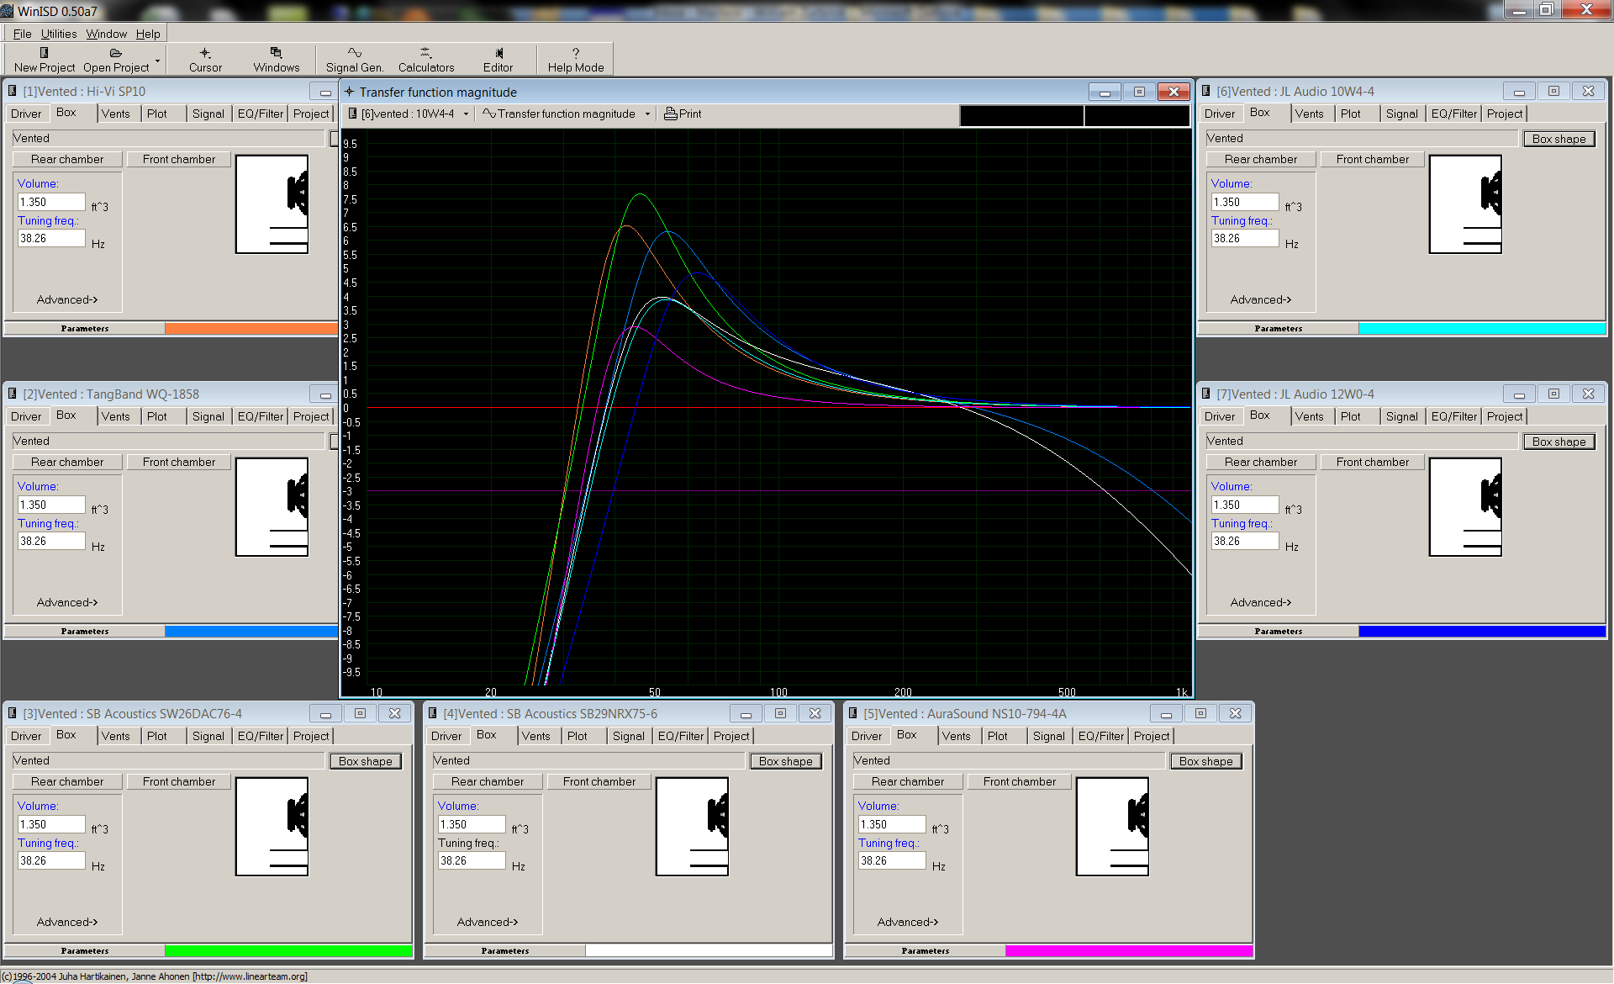Open the Open Project dropdown arrow
Viewport: 1614px width, 984px height.
coord(157,61)
